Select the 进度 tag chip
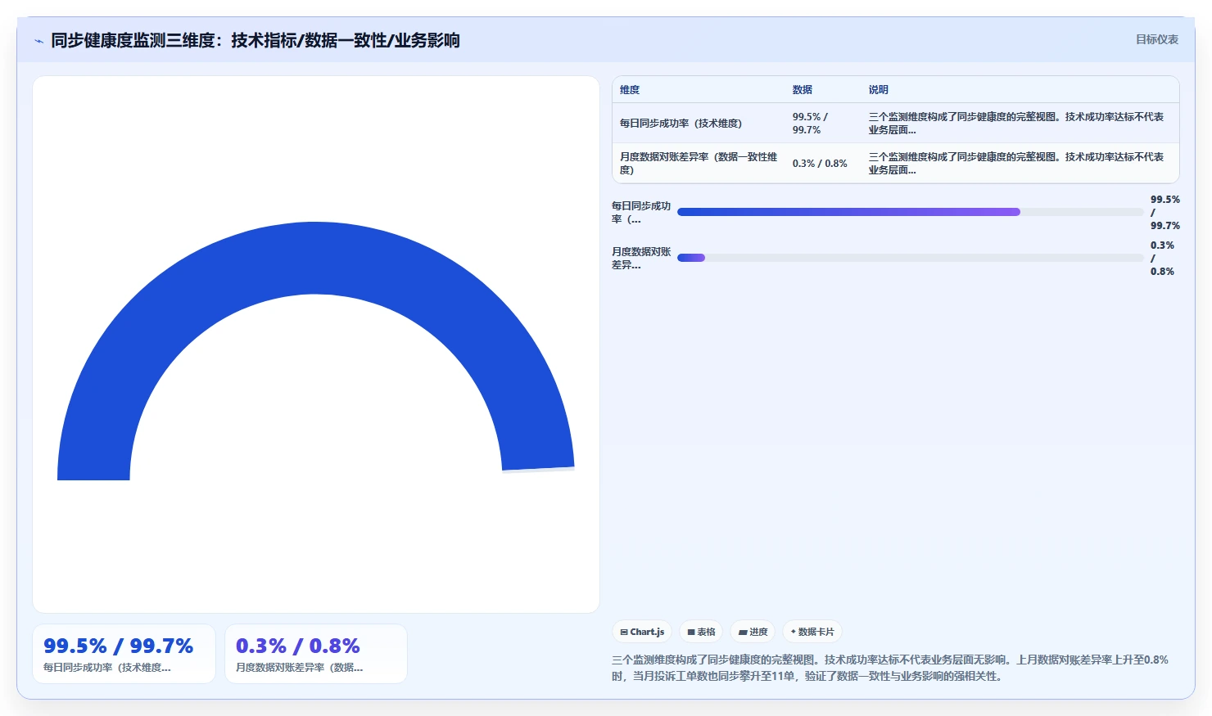This screenshot has height=716, width=1212. [x=753, y=632]
